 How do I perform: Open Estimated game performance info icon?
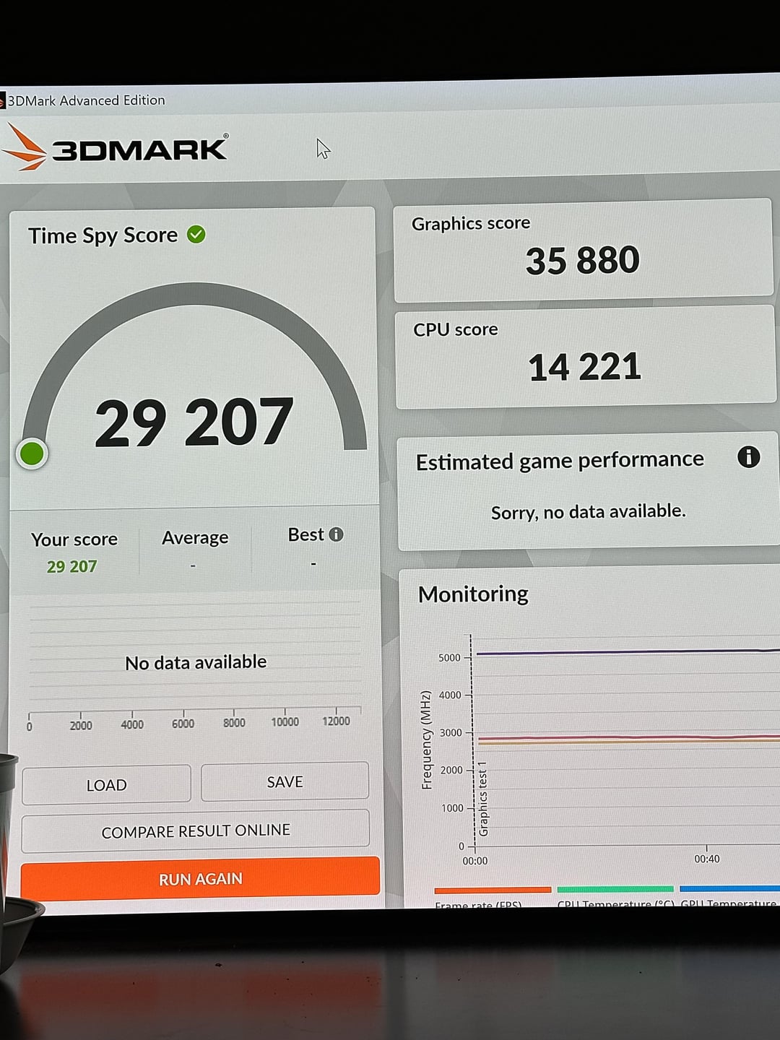749,456
